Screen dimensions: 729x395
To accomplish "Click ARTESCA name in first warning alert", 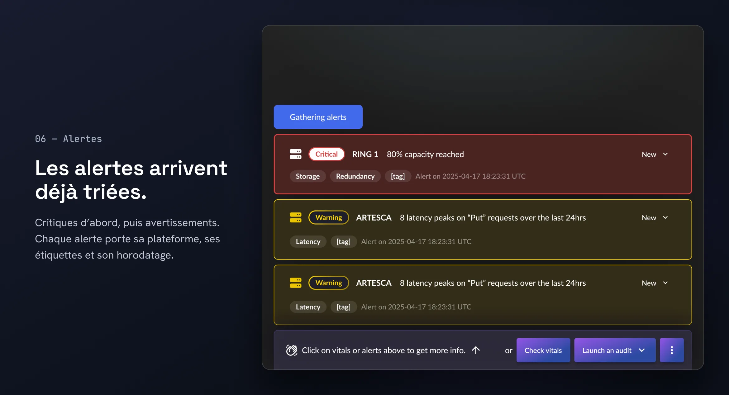I will click(x=374, y=217).
